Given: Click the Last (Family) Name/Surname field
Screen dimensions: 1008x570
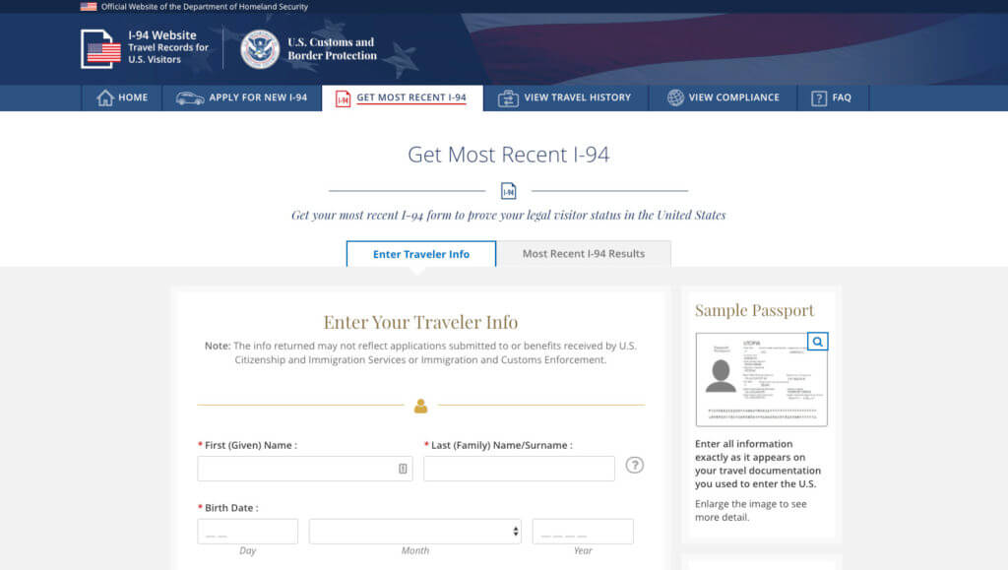Looking at the screenshot, I should coord(519,469).
